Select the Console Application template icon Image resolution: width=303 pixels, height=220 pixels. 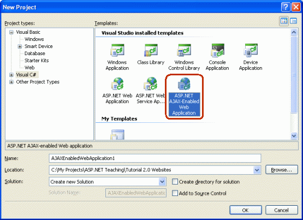click(x=218, y=50)
